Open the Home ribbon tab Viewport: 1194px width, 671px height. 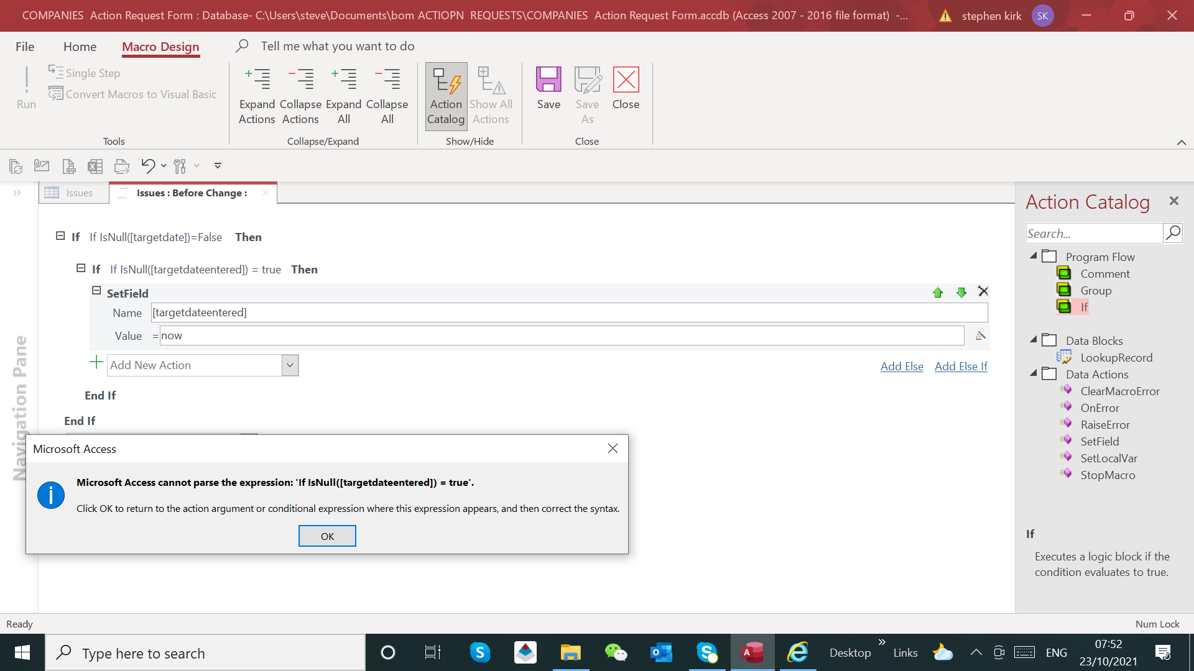tap(80, 47)
